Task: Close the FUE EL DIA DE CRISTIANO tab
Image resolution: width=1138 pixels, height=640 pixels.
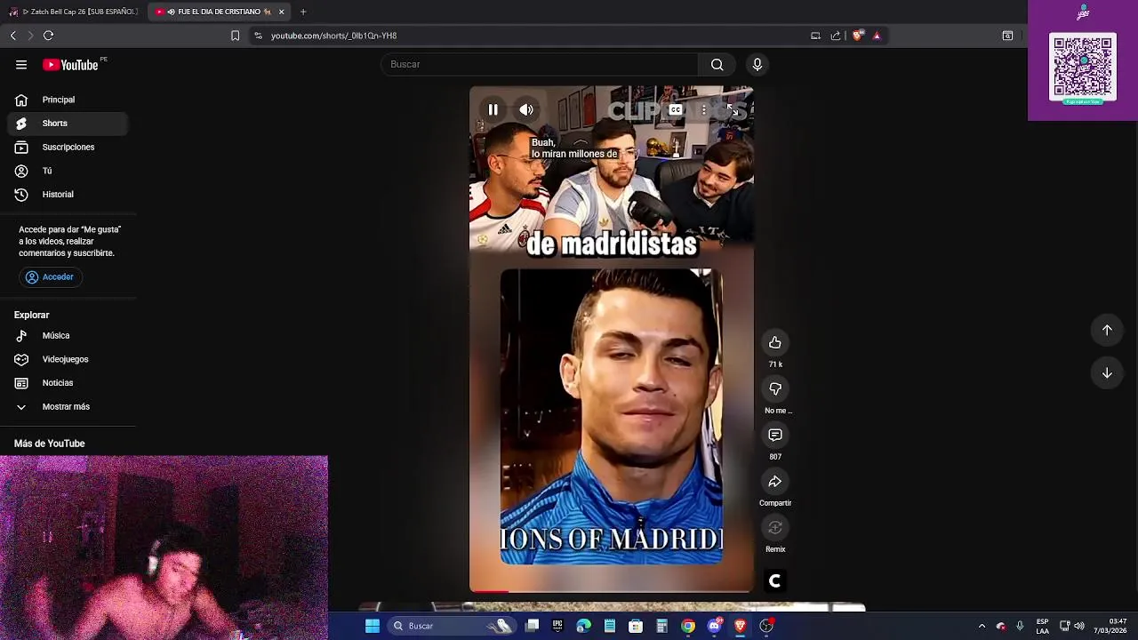Action: pos(282,12)
